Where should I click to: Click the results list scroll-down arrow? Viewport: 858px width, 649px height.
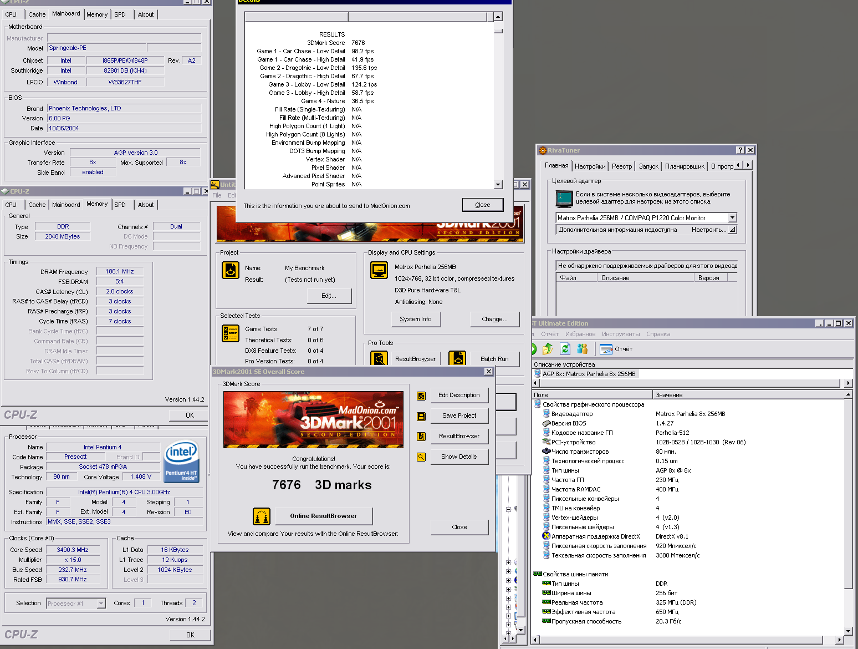pos(498,185)
